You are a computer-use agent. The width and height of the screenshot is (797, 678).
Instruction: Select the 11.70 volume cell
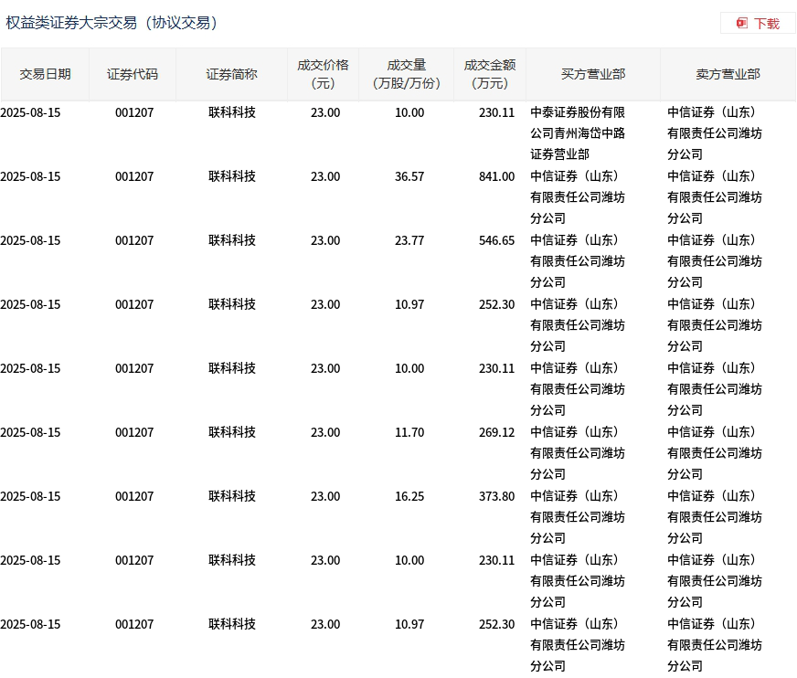[409, 432]
